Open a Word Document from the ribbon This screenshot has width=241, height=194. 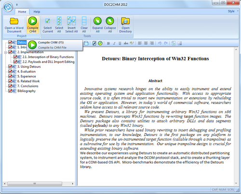point(14,25)
